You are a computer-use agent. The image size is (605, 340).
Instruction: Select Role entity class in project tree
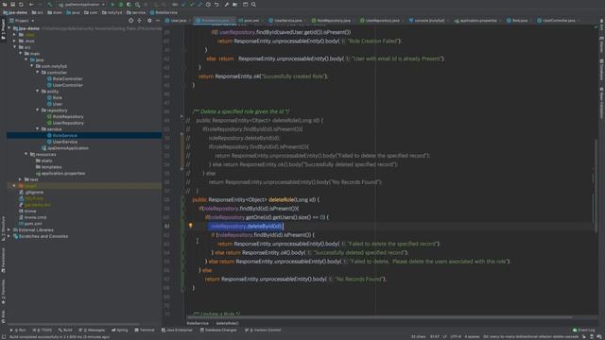(x=55, y=97)
